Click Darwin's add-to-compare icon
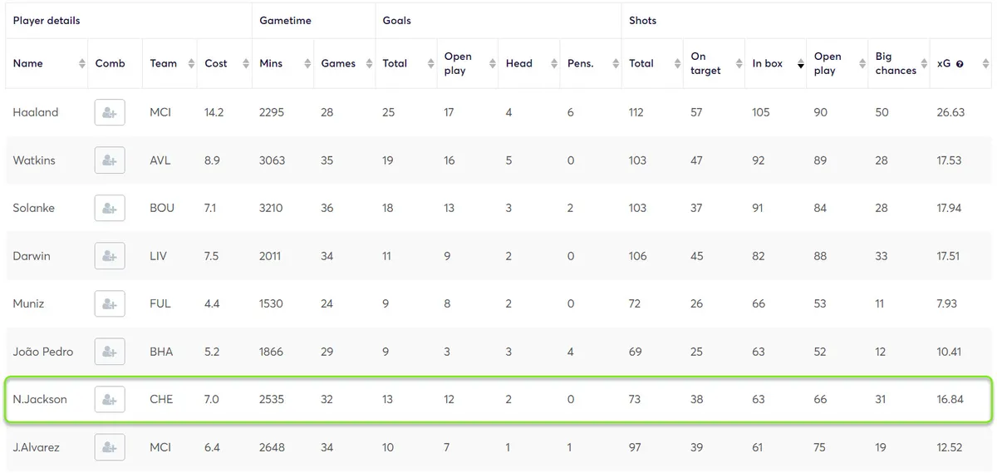This screenshot has width=997, height=473. tap(110, 256)
